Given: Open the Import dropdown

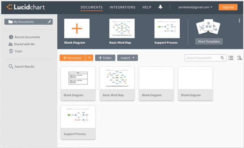Looking at the screenshot, I should click(x=127, y=58).
